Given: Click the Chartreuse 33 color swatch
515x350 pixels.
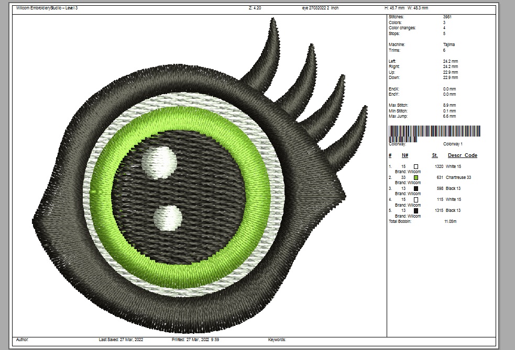Looking at the screenshot, I should coord(416,177).
